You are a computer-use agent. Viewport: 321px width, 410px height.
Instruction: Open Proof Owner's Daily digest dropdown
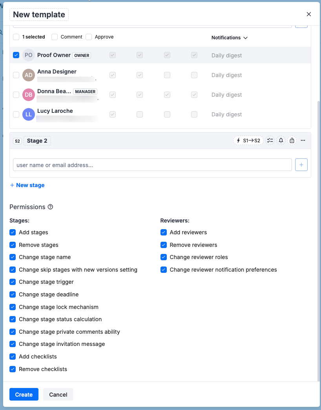click(x=227, y=55)
